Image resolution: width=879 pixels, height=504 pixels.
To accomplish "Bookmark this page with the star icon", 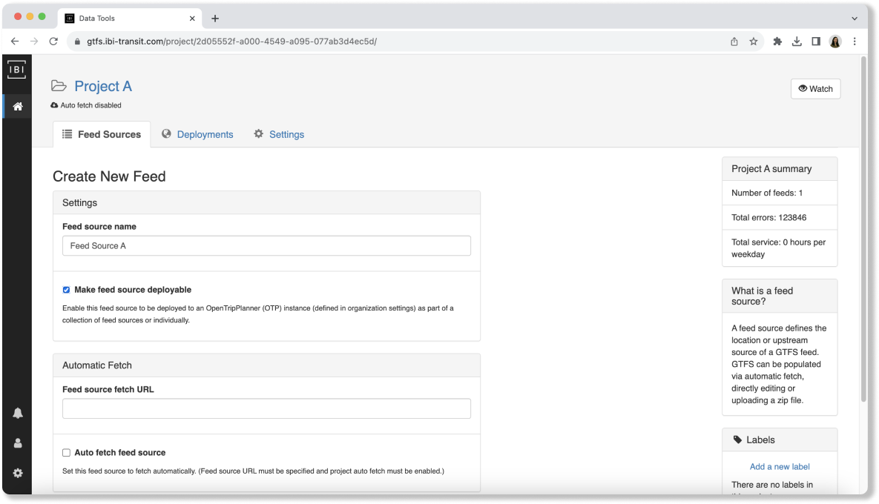I will pos(754,42).
